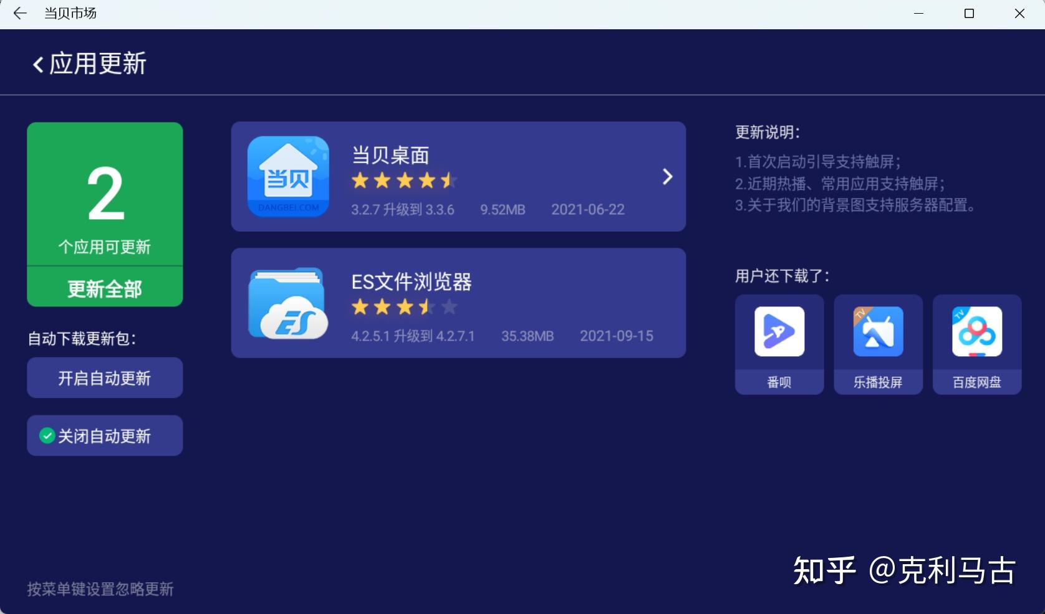Click the star rating of ES文件浏览器
The image size is (1045, 614).
point(405,307)
